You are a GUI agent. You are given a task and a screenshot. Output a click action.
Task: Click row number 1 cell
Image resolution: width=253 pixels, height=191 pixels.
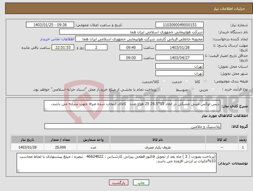click(x=243, y=147)
